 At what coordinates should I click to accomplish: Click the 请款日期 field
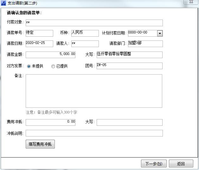tap(39, 44)
